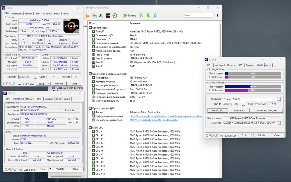Click the flame stress test icon in AIDA64

click(x=87, y=16)
